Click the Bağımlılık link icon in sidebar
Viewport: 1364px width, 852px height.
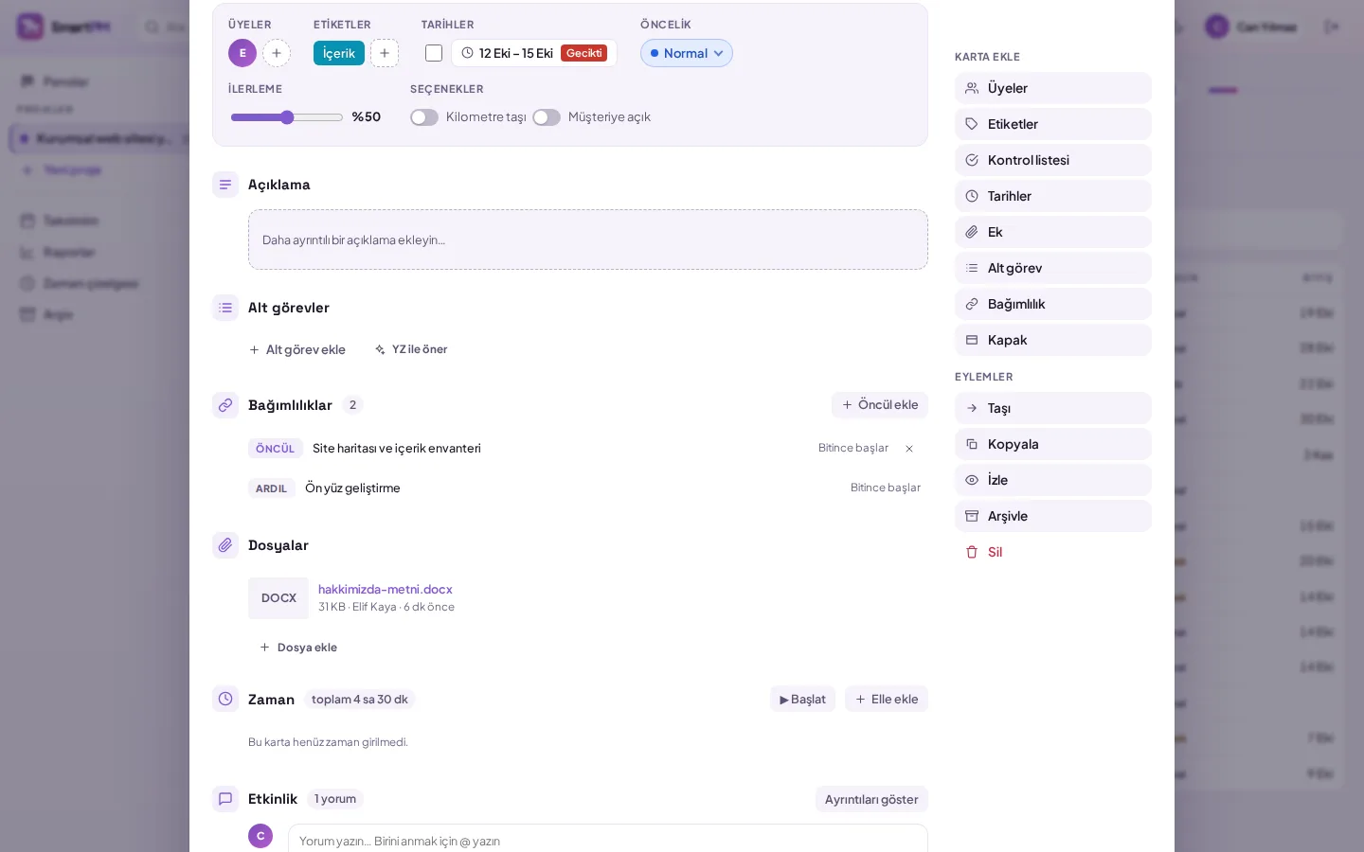[x=972, y=304]
